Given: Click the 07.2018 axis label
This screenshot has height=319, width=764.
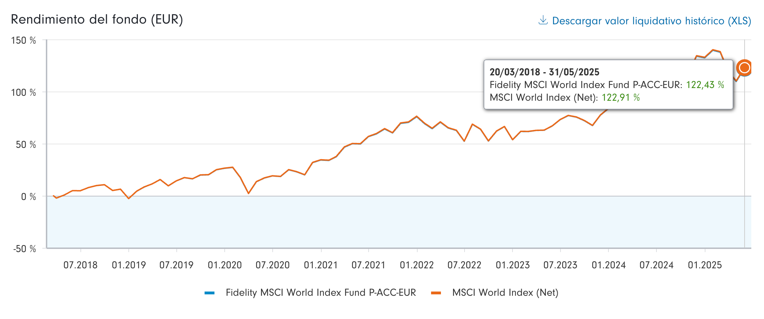Looking at the screenshot, I should [x=80, y=265].
